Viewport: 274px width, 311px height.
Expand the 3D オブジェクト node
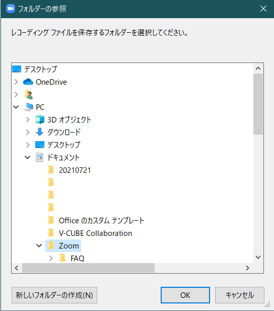click(28, 119)
